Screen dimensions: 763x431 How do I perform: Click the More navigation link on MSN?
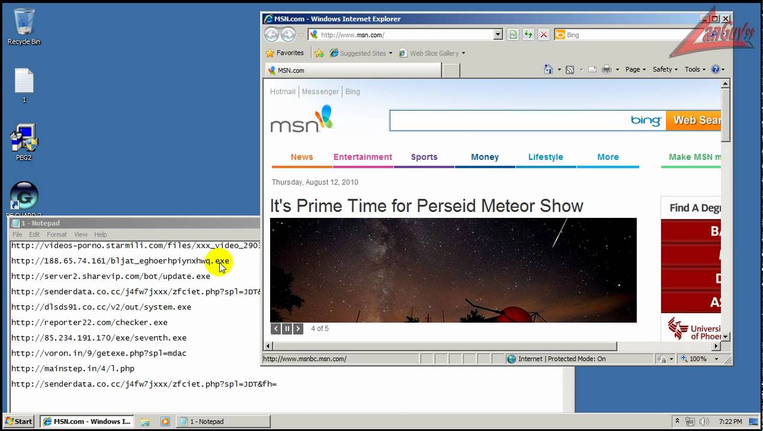(608, 157)
